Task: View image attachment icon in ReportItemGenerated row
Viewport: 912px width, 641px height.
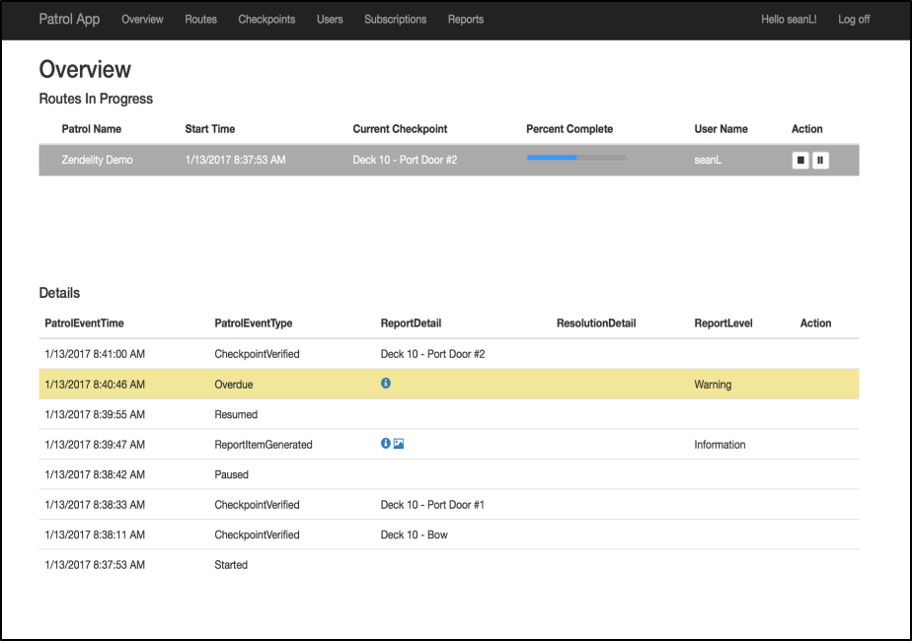Action: [x=399, y=444]
